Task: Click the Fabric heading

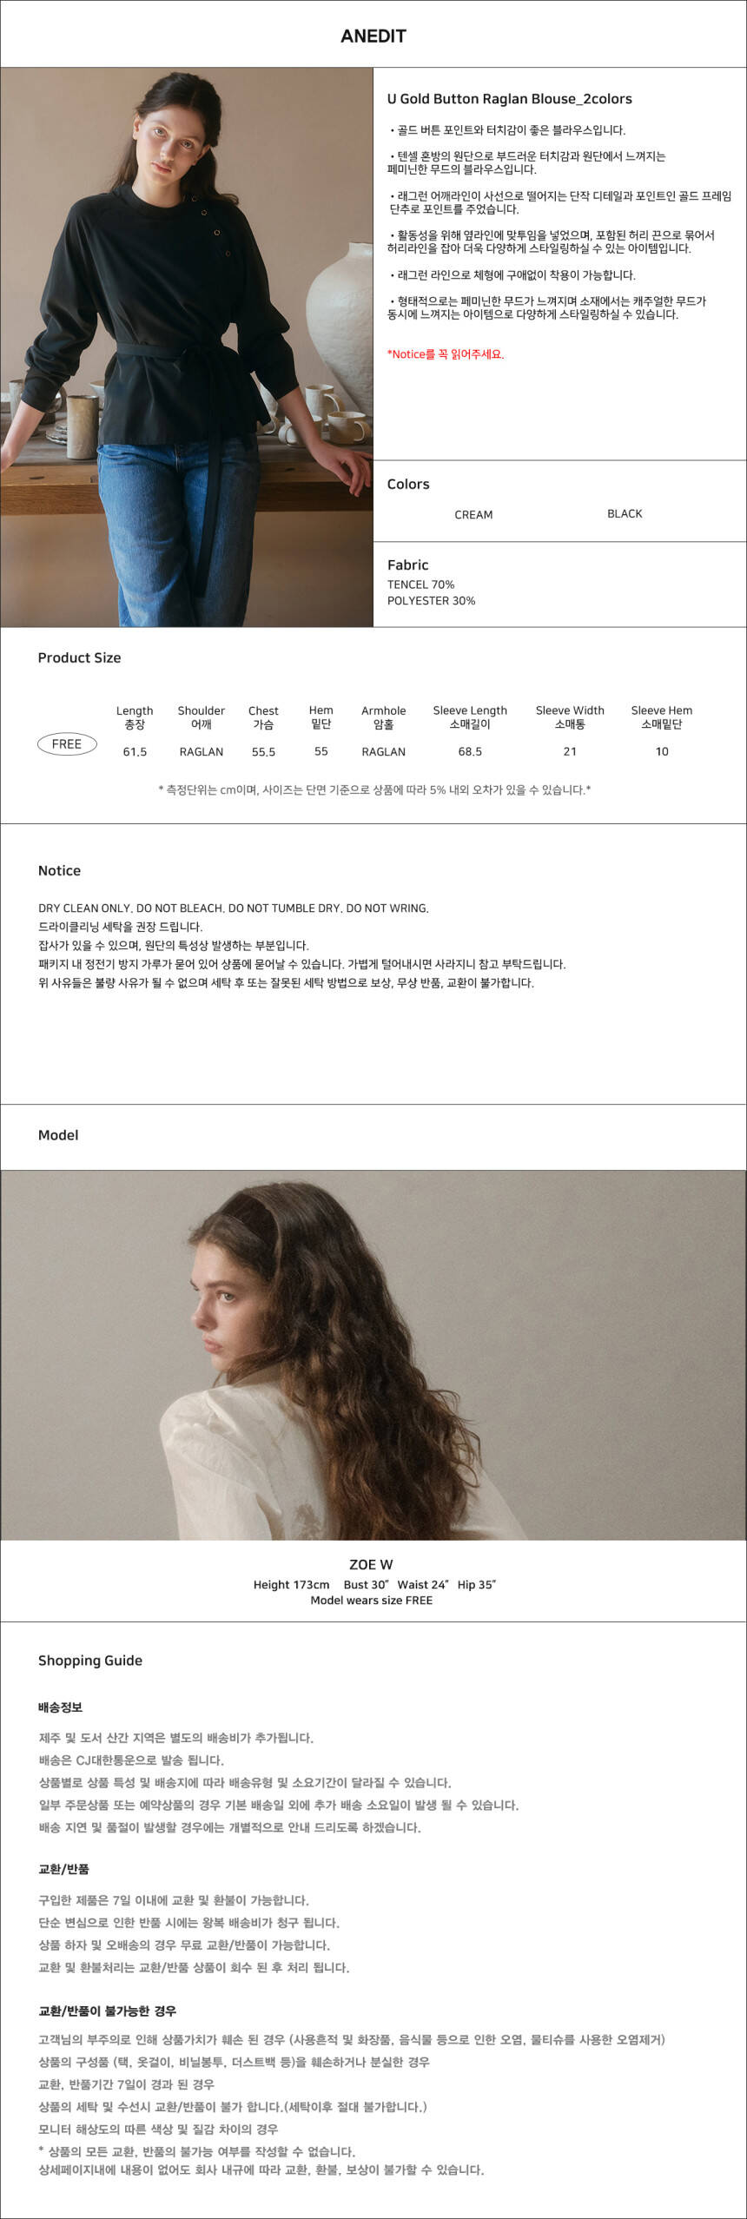Action: pyautogui.click(x=407, y=565)
